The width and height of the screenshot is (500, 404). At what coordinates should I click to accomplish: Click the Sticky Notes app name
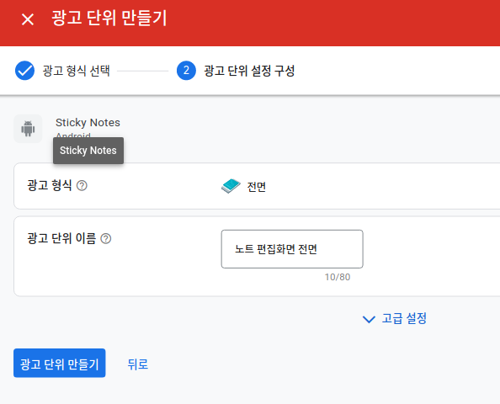88,122
